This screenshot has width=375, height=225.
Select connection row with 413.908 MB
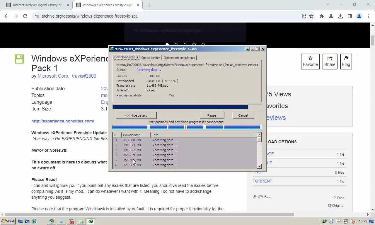click(185, 140)
